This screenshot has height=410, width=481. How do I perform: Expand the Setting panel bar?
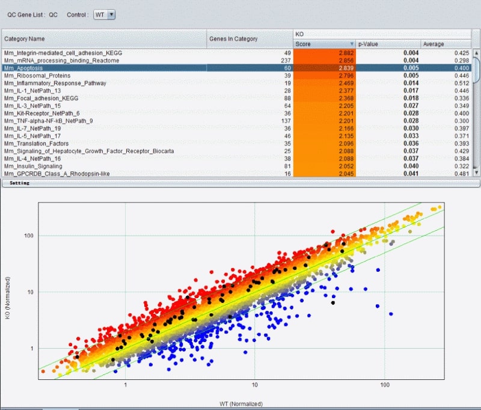(240, 183)
